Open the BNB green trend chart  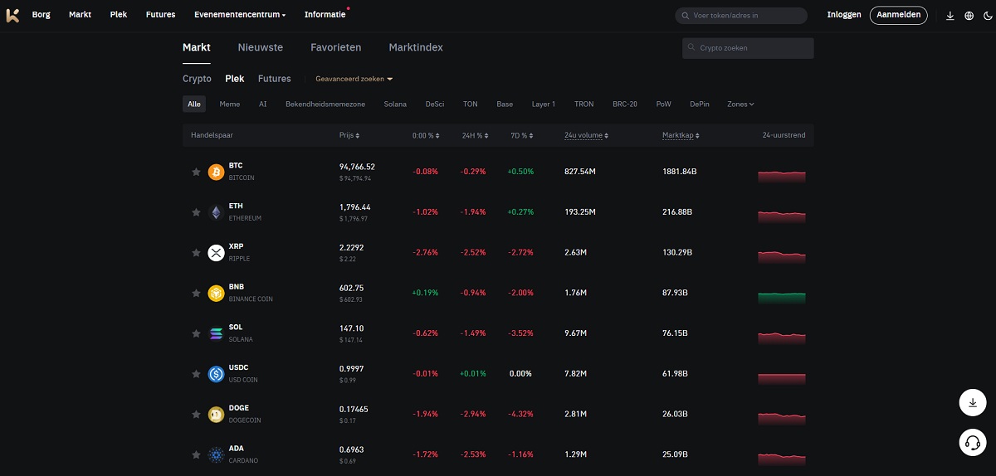click(782, 297)
